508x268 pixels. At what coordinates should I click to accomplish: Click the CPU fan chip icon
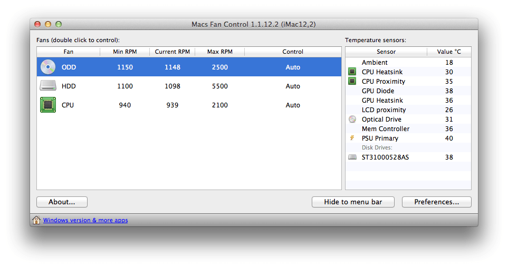(x=48, y=105)
